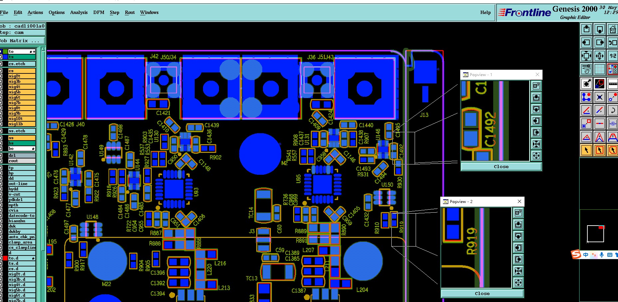Open the Options menu
This screenshot has height=302, width=618.
tap(57, 12)
